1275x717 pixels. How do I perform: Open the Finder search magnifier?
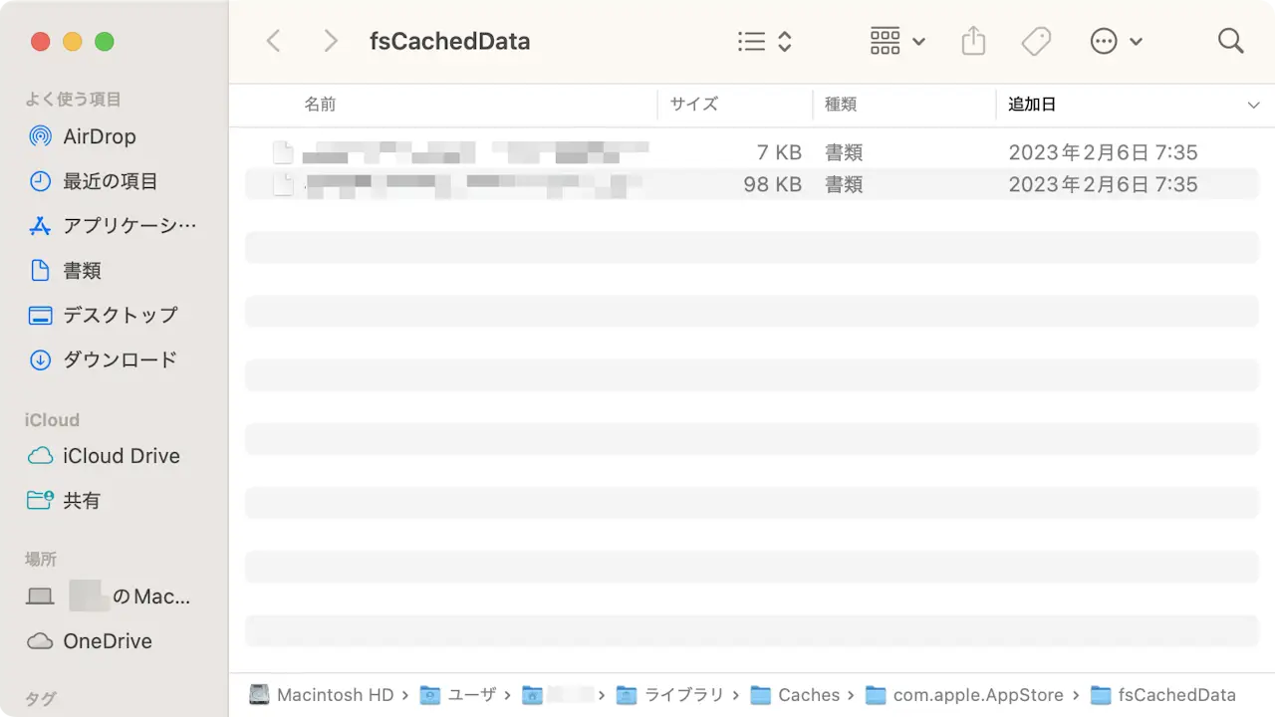(x=1231, y=41)
